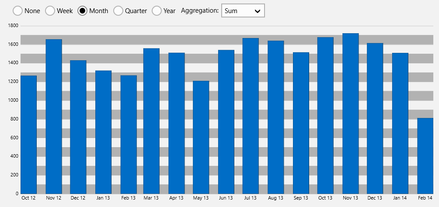
Task: Click the 1800 y-axis value
Action: pyautogui.click(x=13, y=26)
